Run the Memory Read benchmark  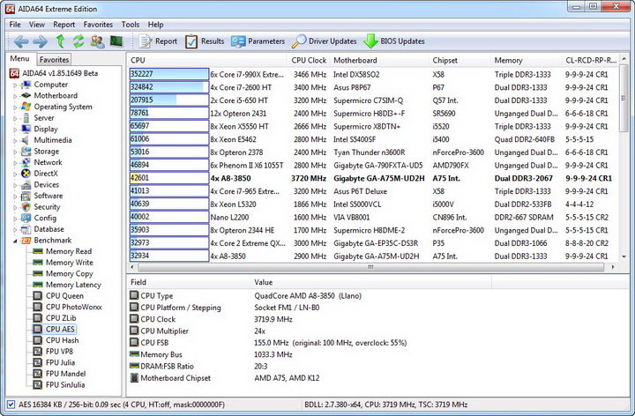point(69,251)
